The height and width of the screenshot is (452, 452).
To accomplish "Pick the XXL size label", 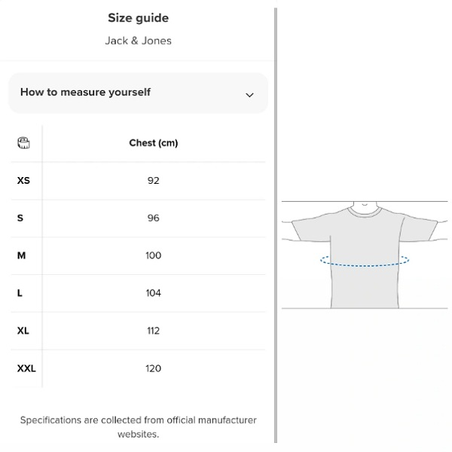I will coord(26,368).
